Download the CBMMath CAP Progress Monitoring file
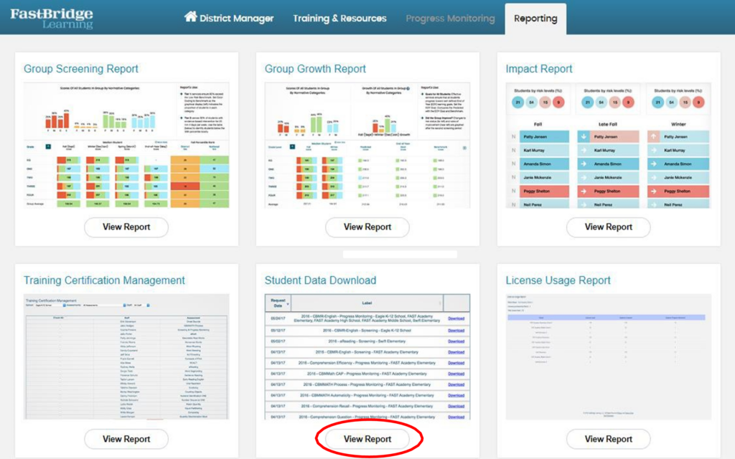735x459 pixels. pyautogui.click(x=457, y=374)
